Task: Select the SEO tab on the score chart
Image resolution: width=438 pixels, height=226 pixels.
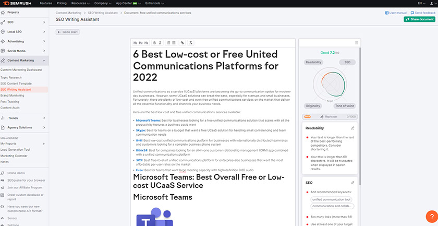Action: pyautogui.click(x=347, y=62)
